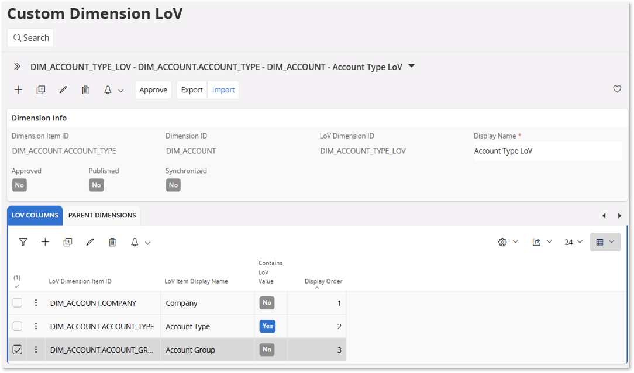Click the No badge in the Account Group row

267,350
